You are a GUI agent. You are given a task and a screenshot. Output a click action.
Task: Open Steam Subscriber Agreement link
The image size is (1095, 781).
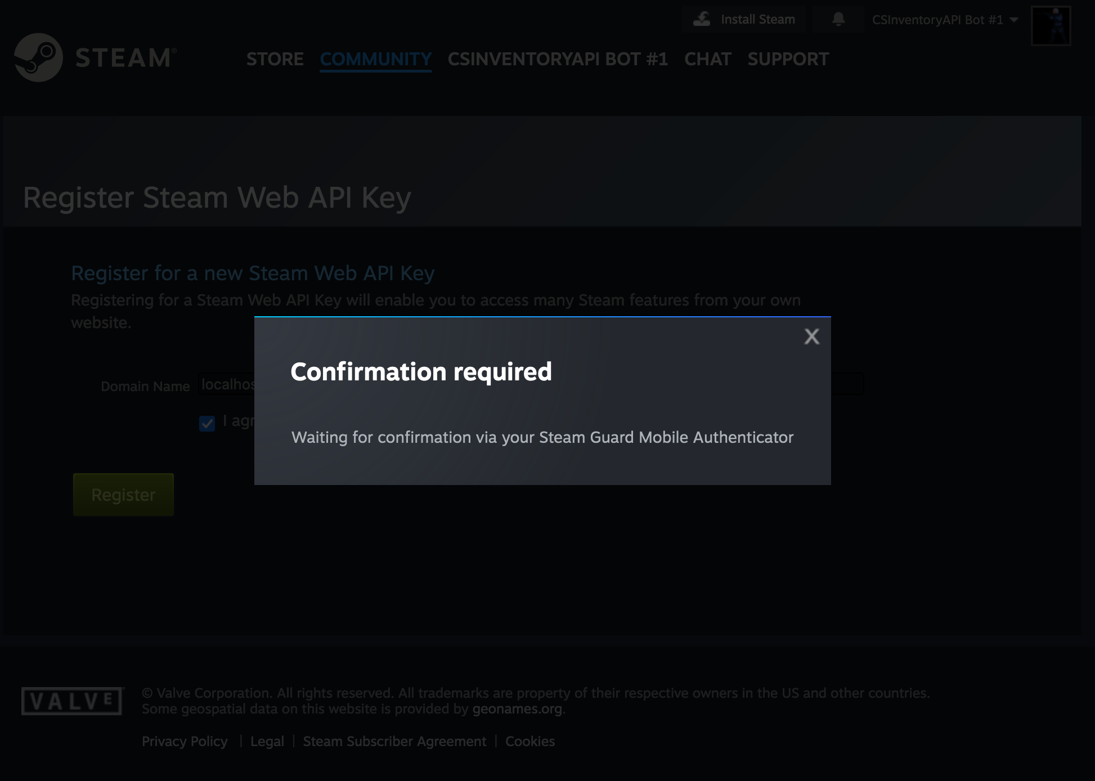pos(394,742)
